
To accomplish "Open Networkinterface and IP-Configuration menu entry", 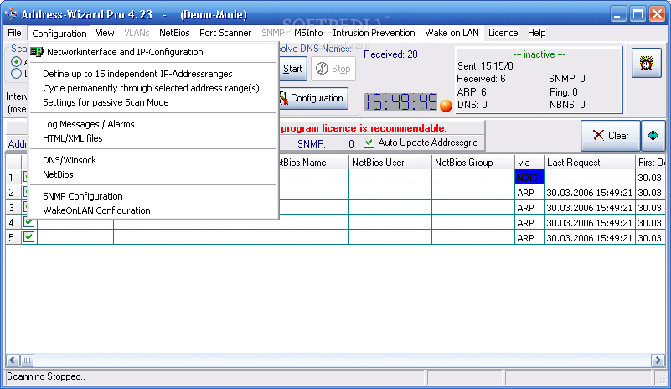I will [152, 52].
